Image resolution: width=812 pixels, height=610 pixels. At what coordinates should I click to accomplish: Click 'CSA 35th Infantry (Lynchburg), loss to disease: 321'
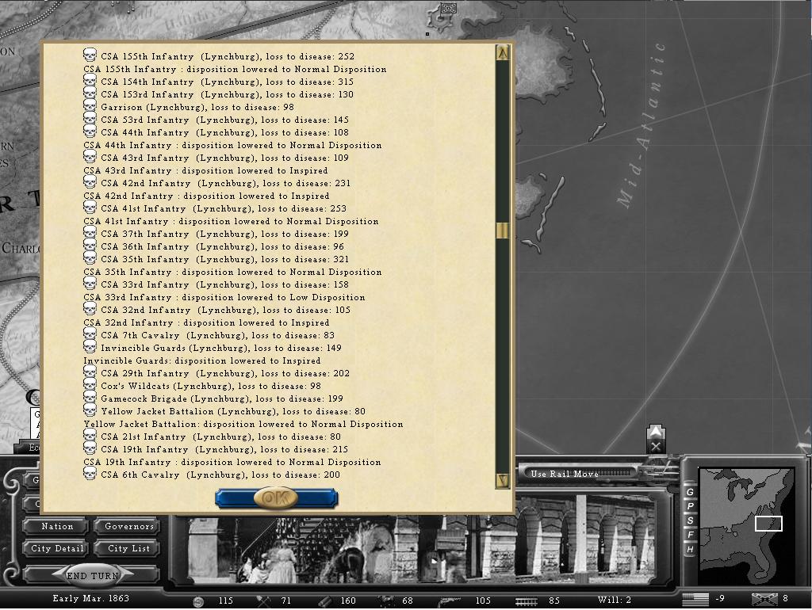224,259
